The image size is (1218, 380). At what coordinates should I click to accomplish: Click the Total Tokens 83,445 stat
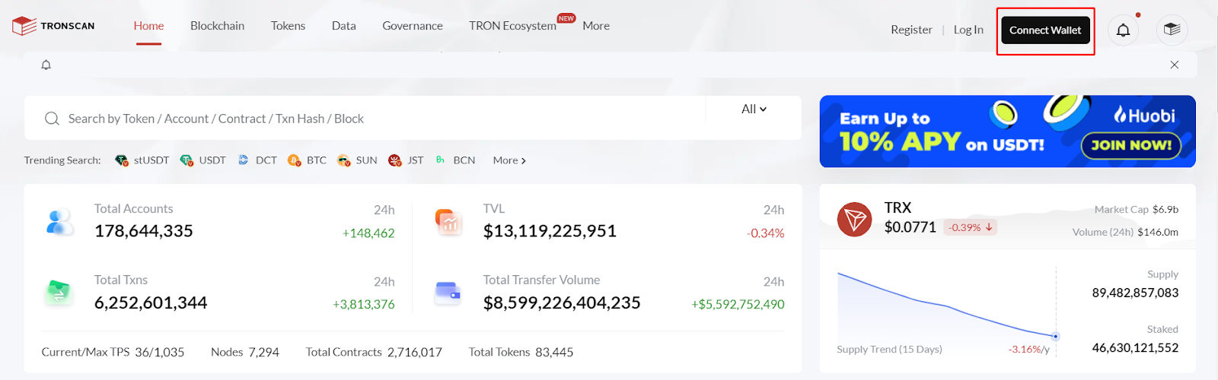(x=521, y=353)
